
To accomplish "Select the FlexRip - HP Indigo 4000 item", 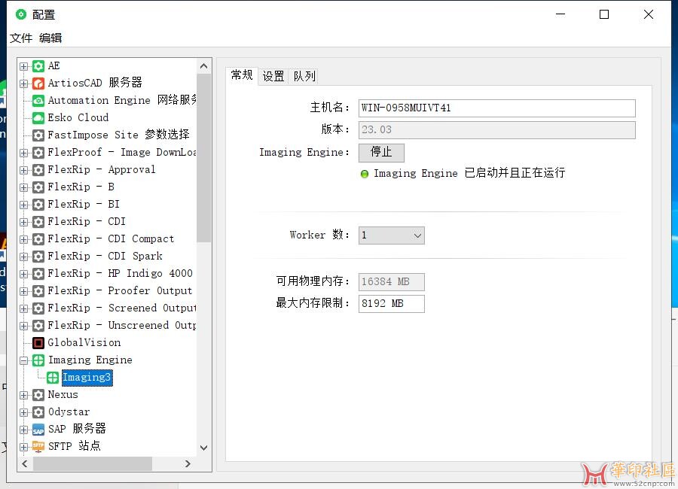I will (x=121, y=273).
